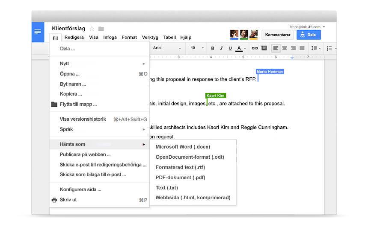Open the Redigera menu
Image resolution: width=365 pixels, height=227 pixels.
click(x=74, y=38)
